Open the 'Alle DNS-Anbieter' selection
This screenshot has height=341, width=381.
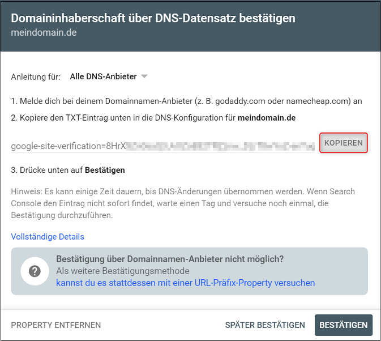click(102, 76)
